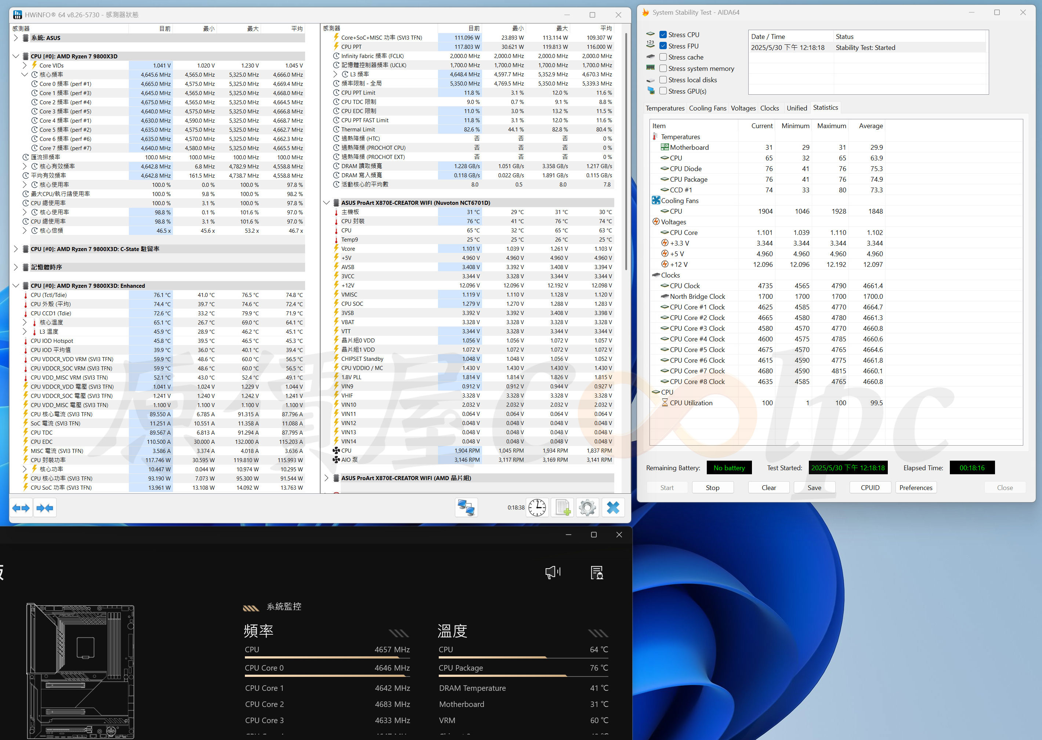Screen dimensions: 1042x740
Task: Click the Clocks chip icon in AIDA64 statistics
Action: pos(656,275)
